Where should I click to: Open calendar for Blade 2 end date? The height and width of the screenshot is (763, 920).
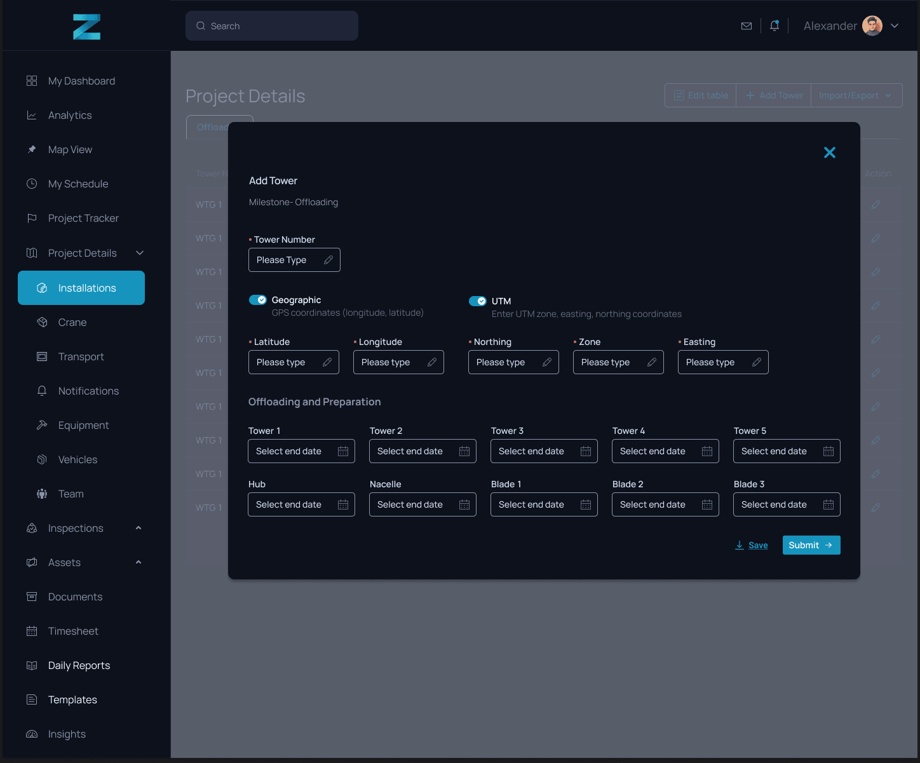click(707, 504)
